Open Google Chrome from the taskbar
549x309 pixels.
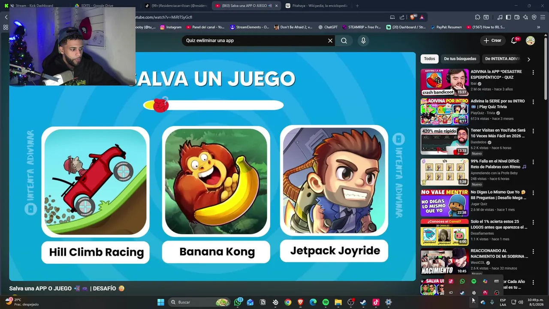(x=288, y=302)
